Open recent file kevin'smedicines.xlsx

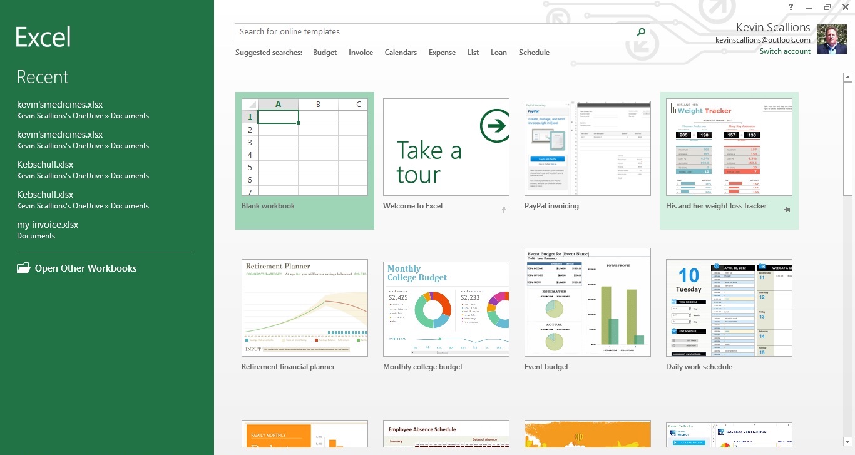[x=59, y=105]
